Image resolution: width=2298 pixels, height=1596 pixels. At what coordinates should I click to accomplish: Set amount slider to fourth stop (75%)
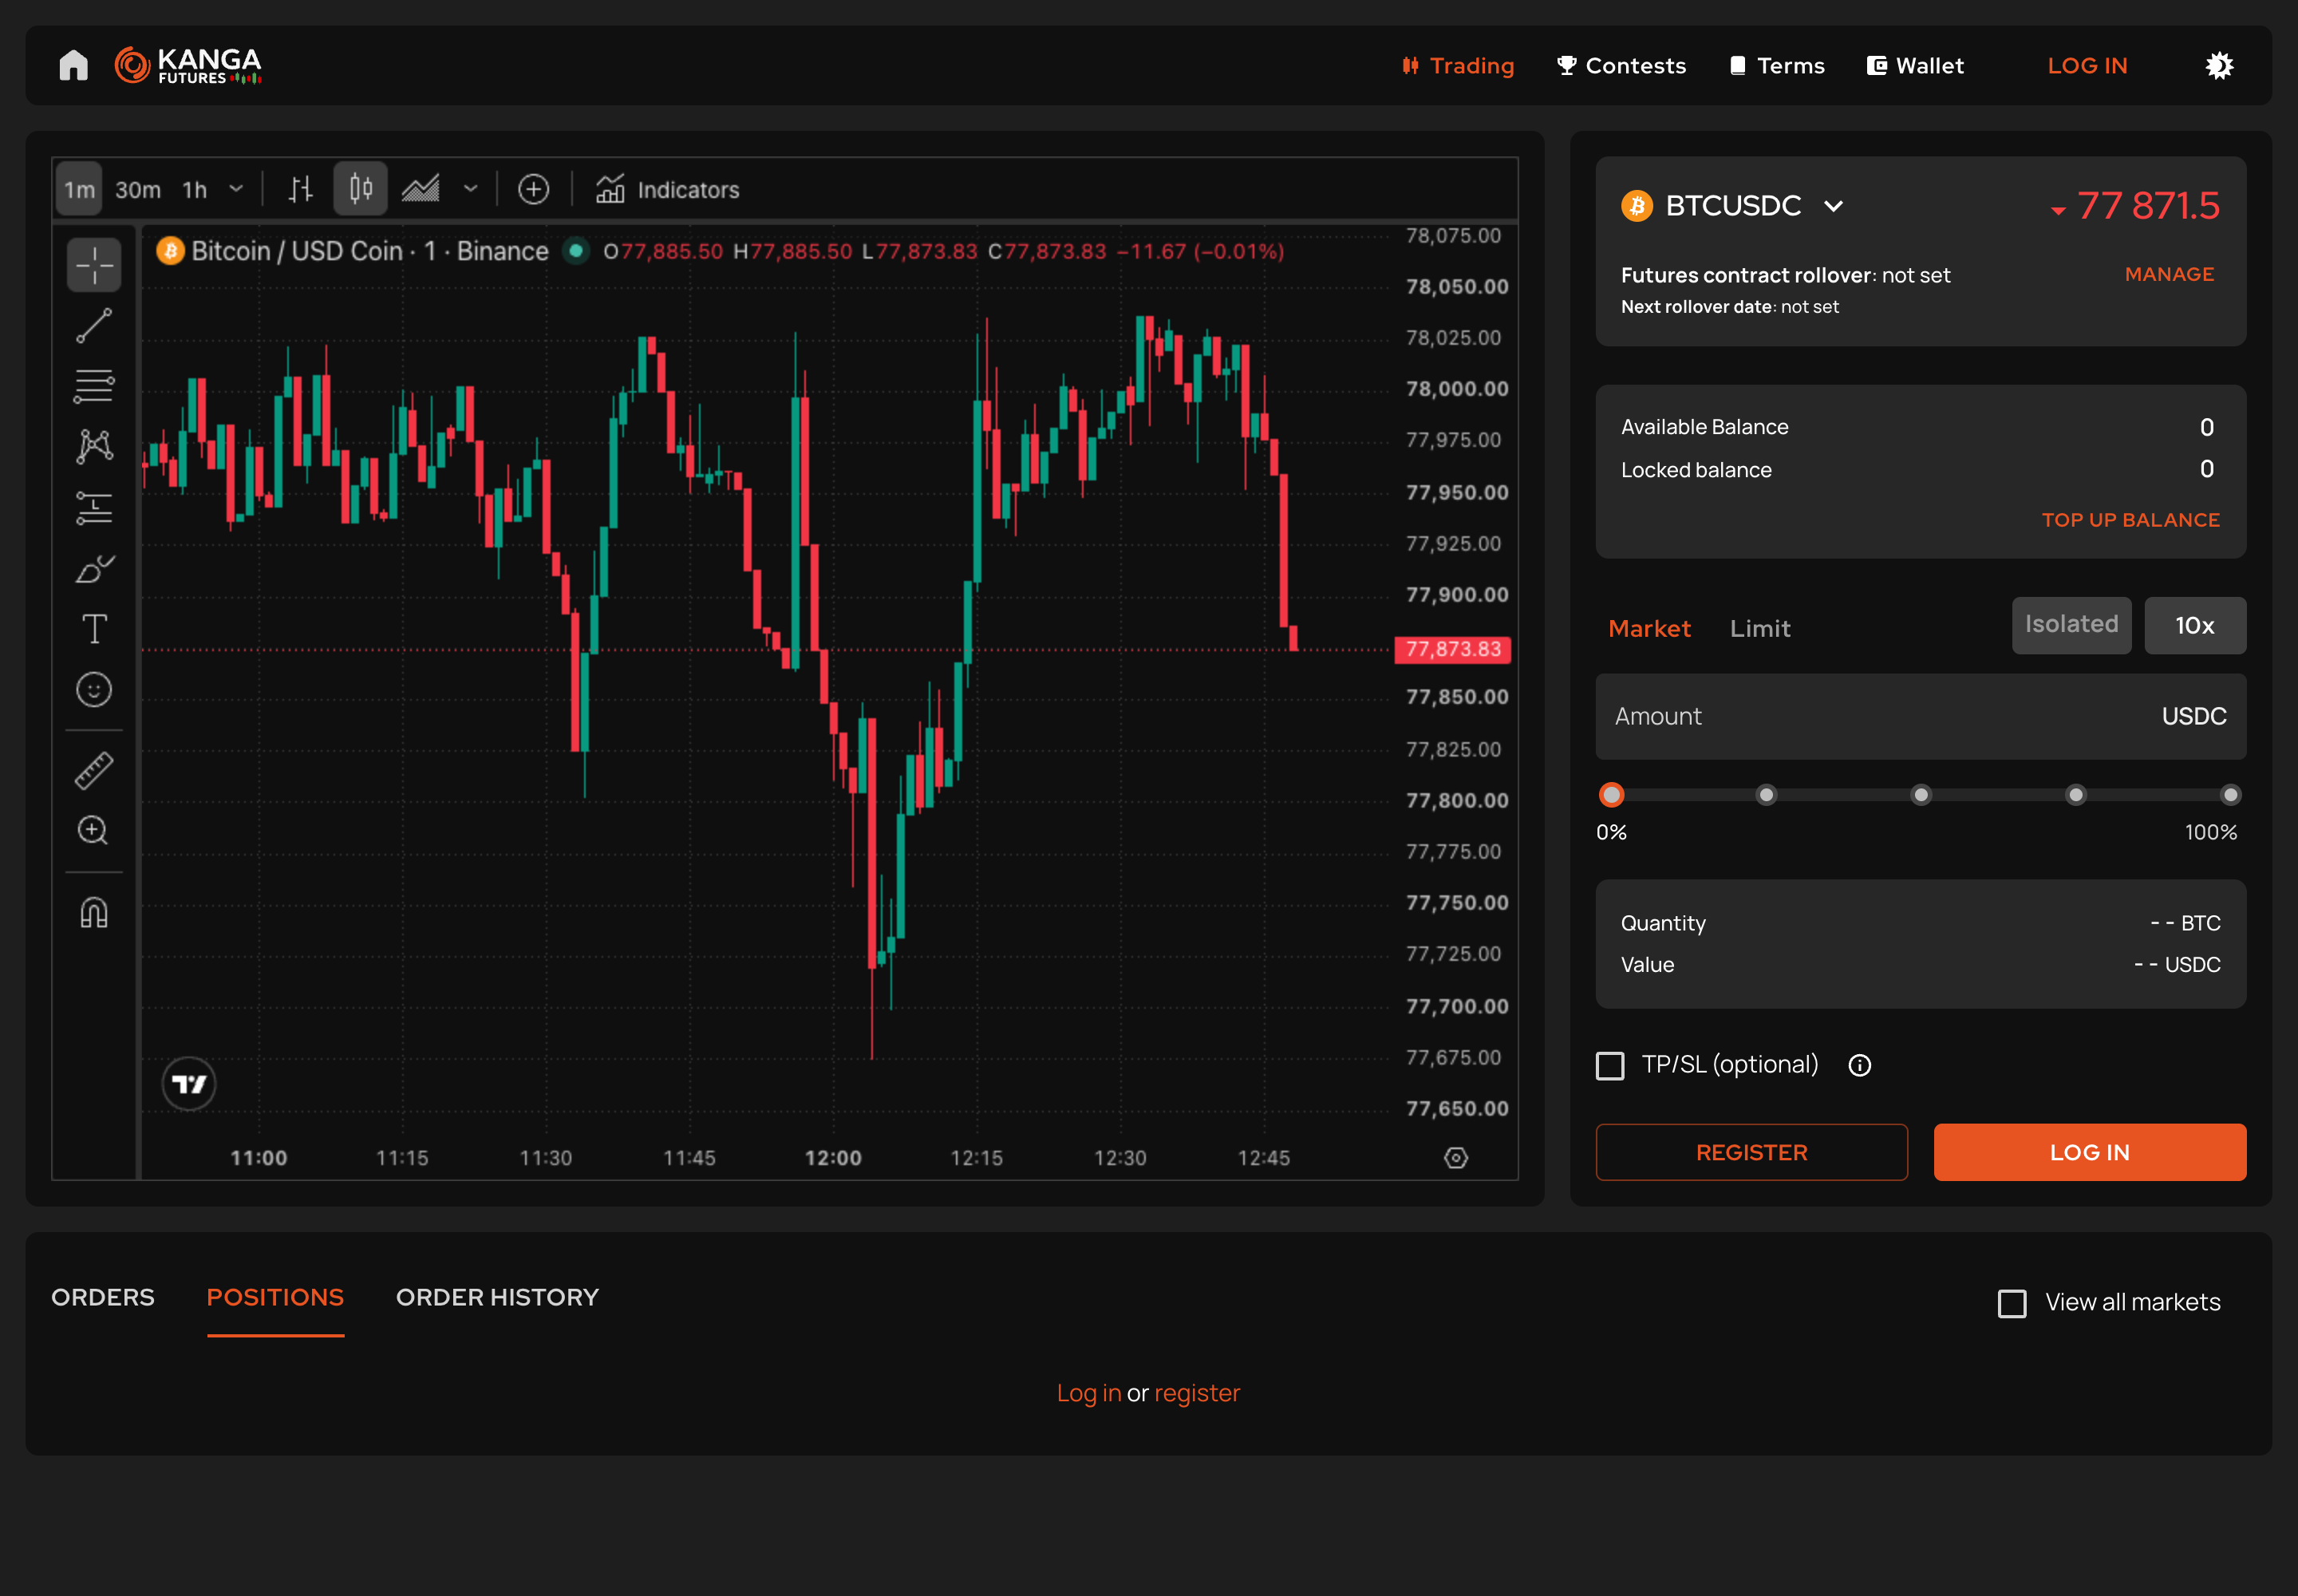(x=2076, y=796)
